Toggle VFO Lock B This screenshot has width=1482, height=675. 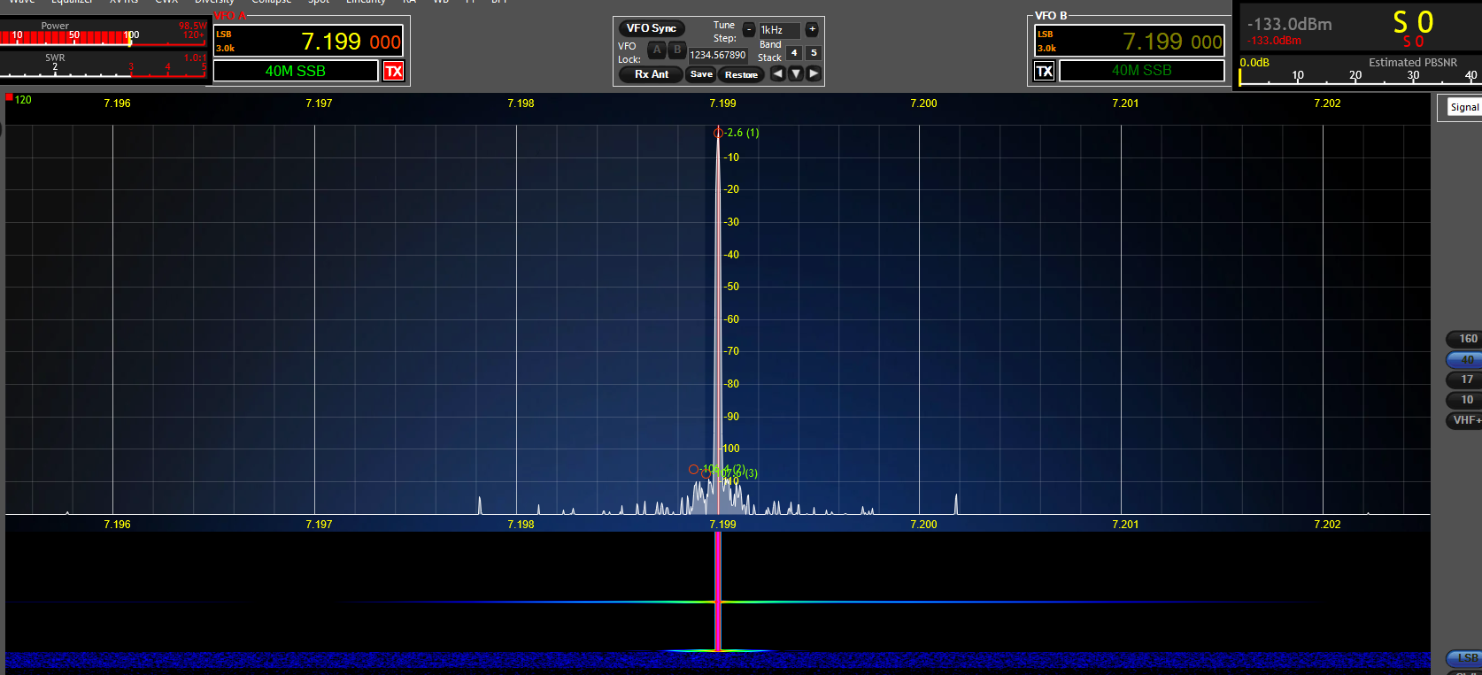tap(677, 50)
